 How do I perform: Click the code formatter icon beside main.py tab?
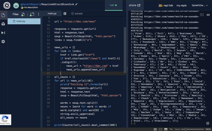pos(65,13)
